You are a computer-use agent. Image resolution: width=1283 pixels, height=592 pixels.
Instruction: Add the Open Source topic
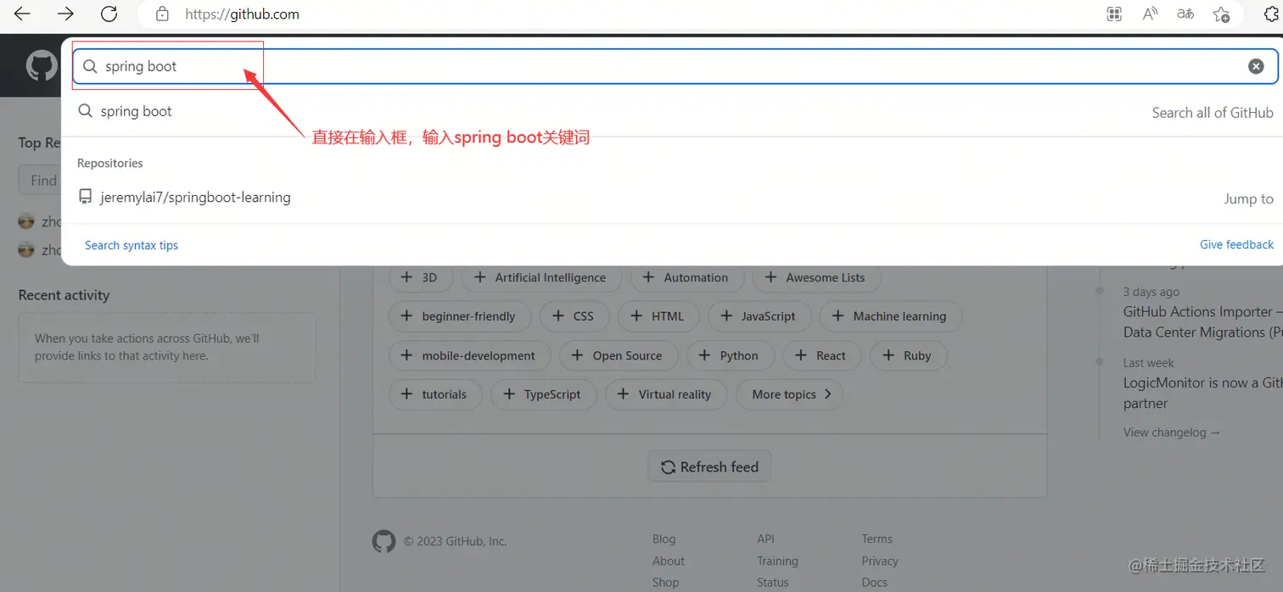[618, 356]
